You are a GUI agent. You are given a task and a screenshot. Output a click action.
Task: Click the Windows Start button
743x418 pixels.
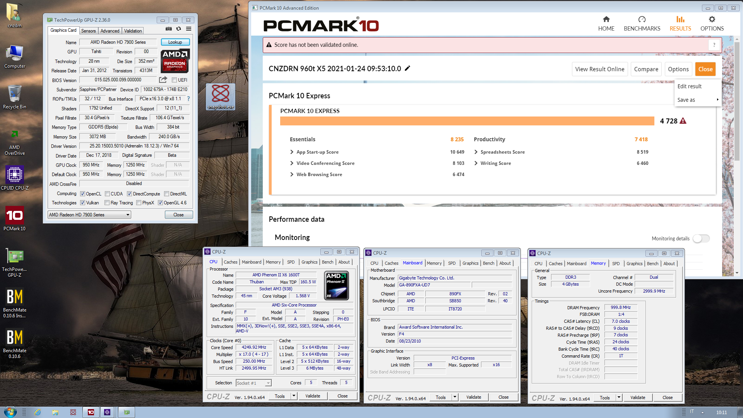[10, 412]
